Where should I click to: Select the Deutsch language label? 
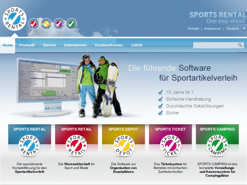(232, 29)
